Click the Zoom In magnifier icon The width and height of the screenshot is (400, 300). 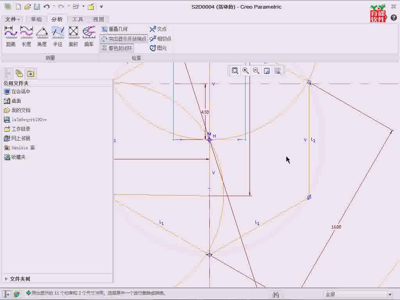246,71
